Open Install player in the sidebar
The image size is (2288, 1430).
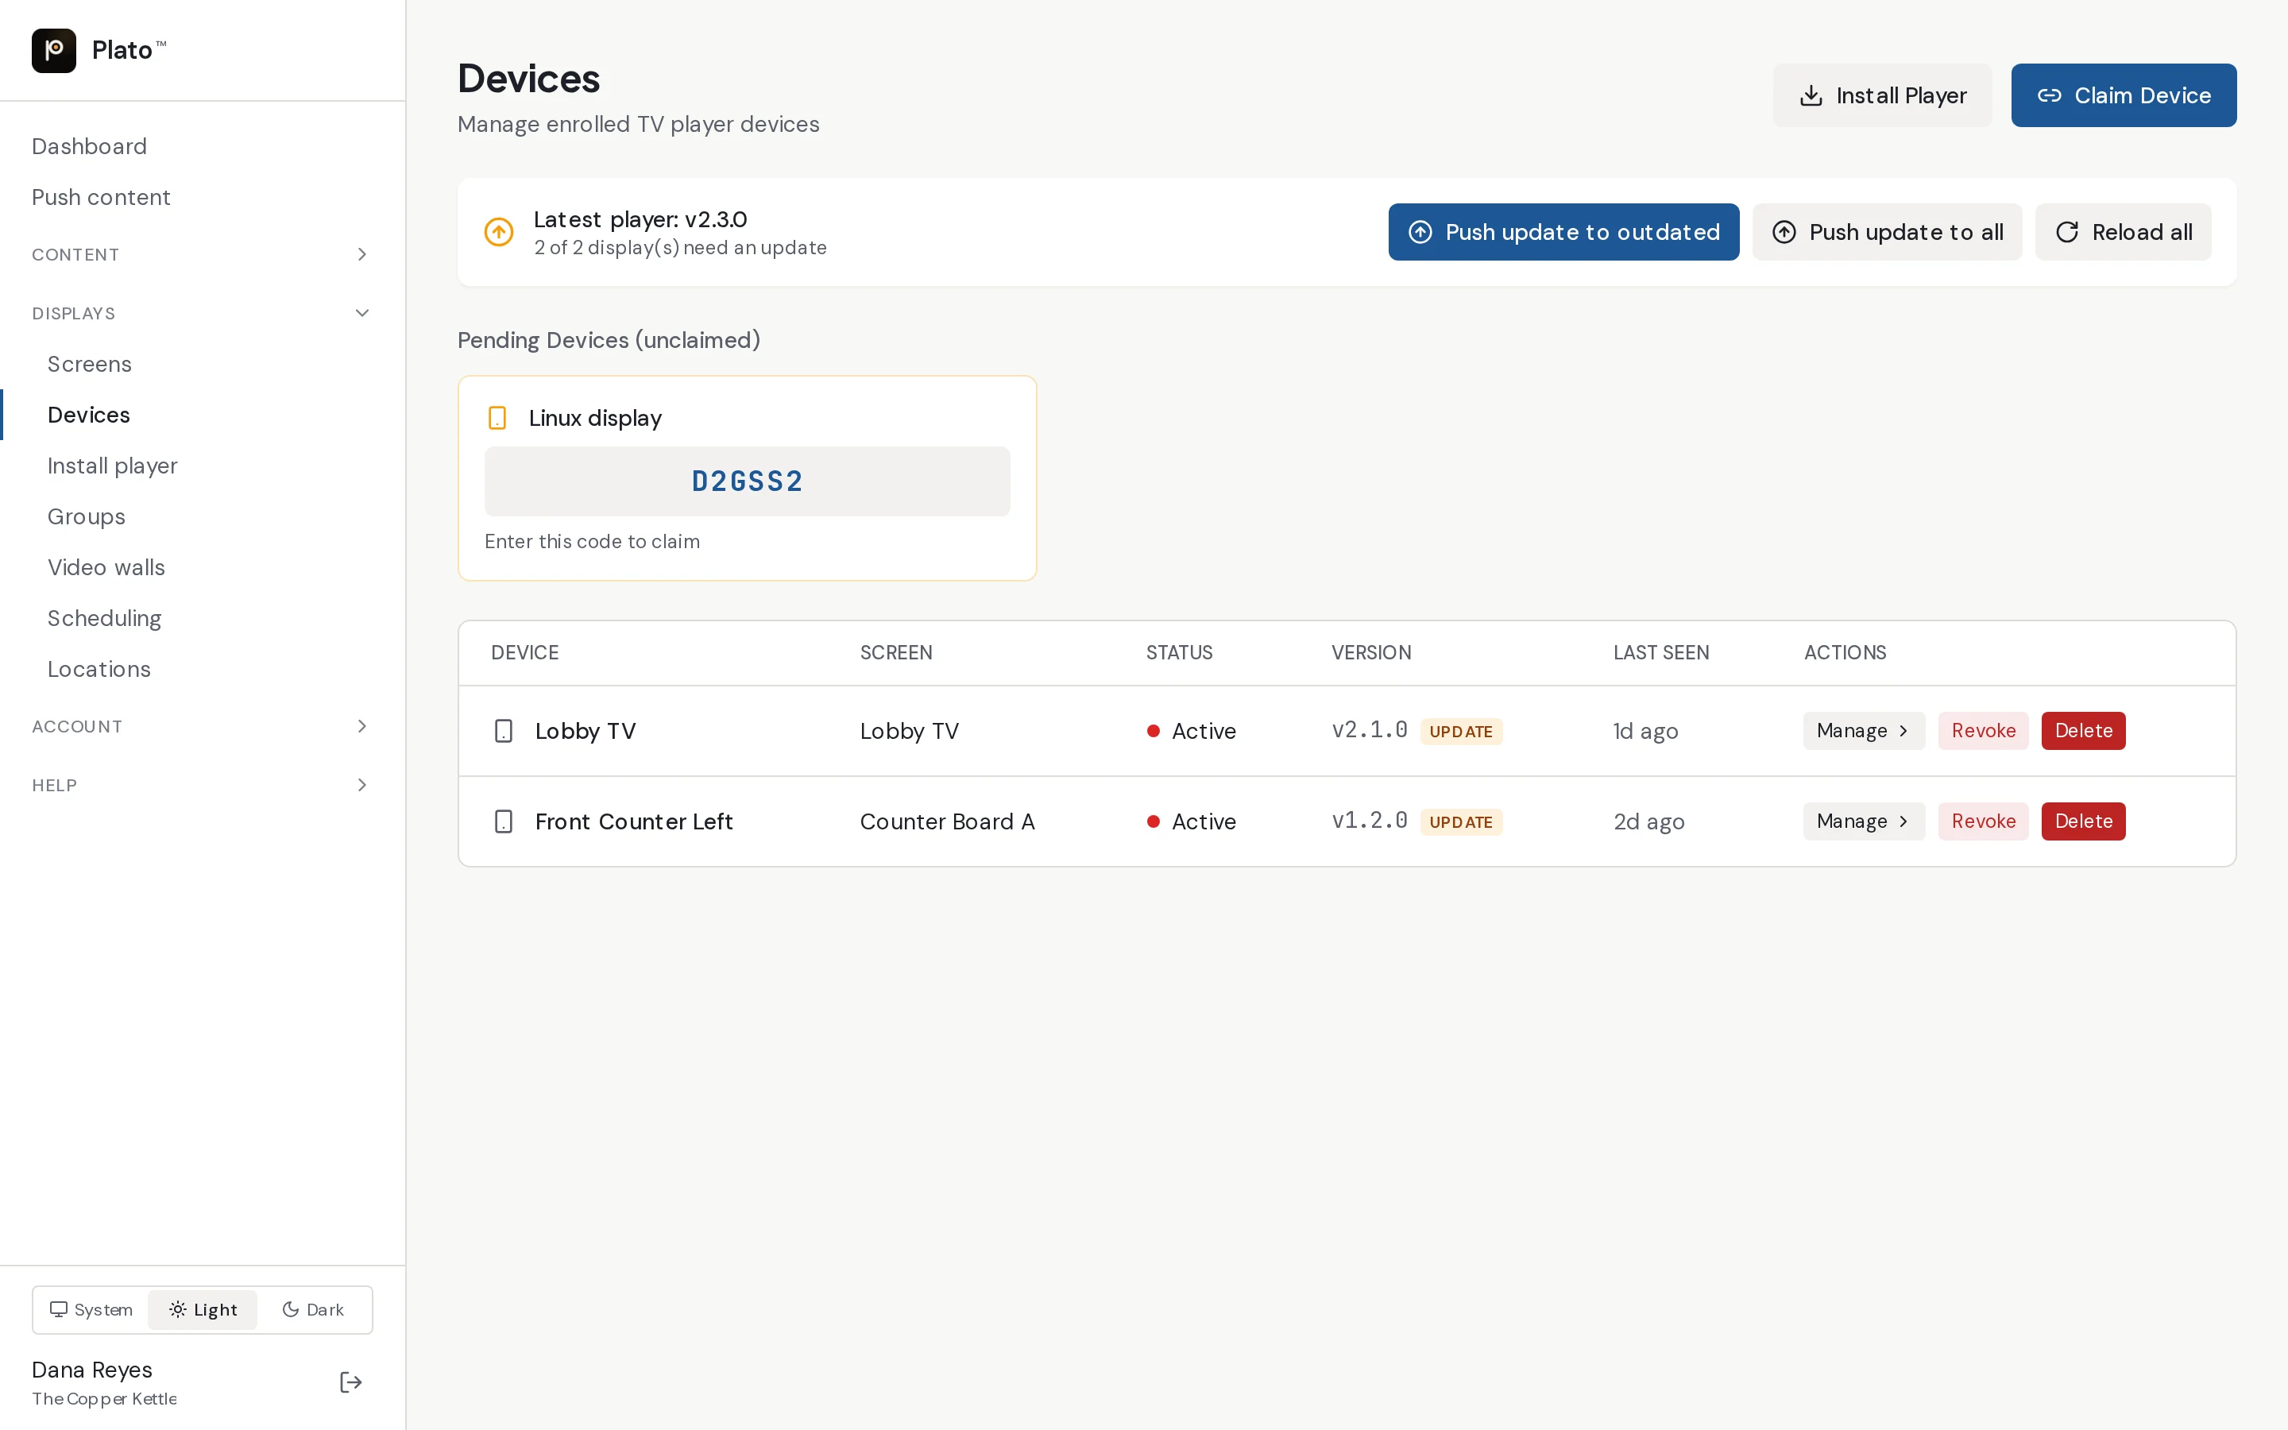click(203, 466)
